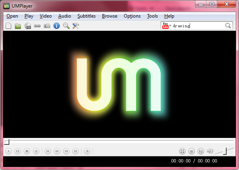Click the UMPlayer title bar app icon
Screen dimensions: 239x170
pyautogui.click(x=6, y=6)
